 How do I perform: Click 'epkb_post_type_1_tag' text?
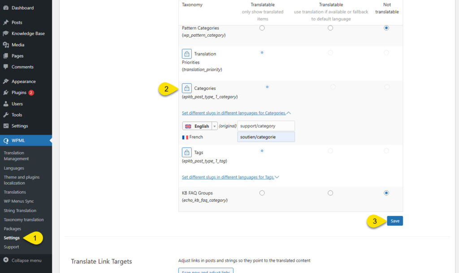point(204,161)
